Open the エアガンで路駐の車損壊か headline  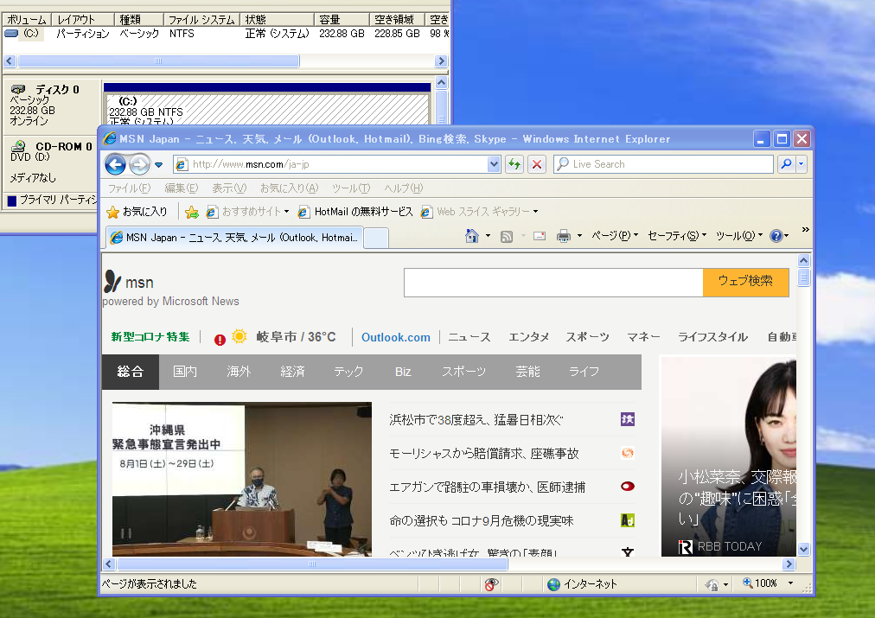point(487,487)
